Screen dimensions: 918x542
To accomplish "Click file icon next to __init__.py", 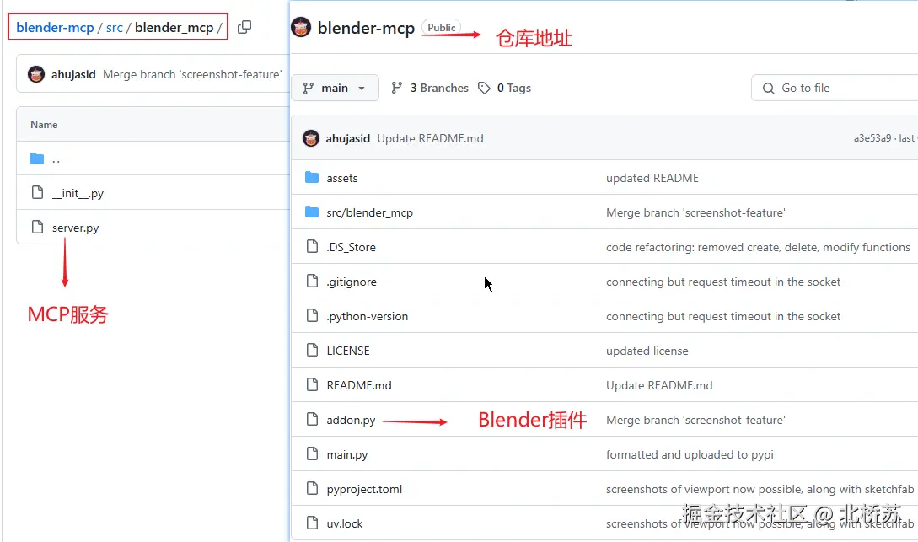I will 37,192.
